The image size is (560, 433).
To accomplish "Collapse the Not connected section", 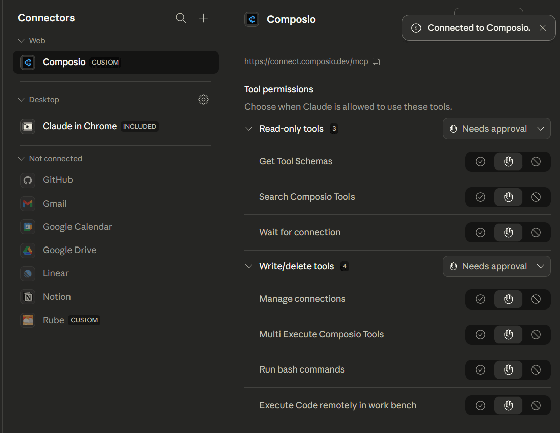I will click(21, 159).
